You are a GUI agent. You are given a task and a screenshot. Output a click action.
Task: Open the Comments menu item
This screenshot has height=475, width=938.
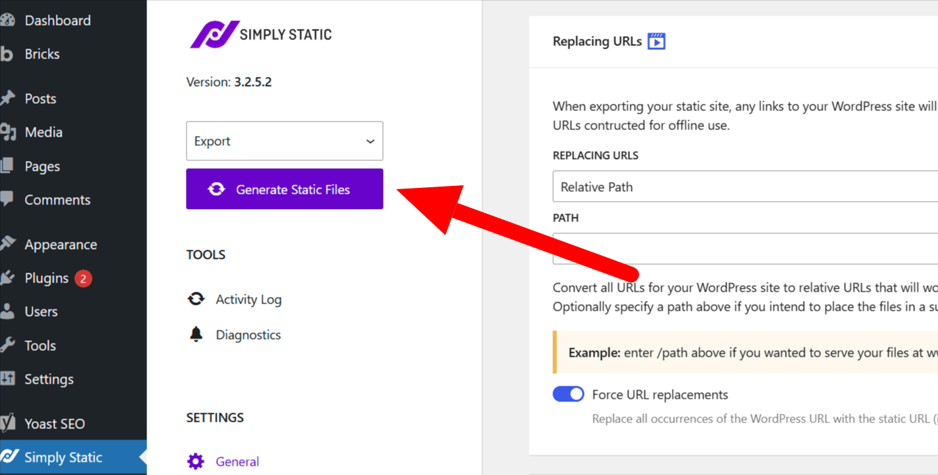tap(57, 200)
